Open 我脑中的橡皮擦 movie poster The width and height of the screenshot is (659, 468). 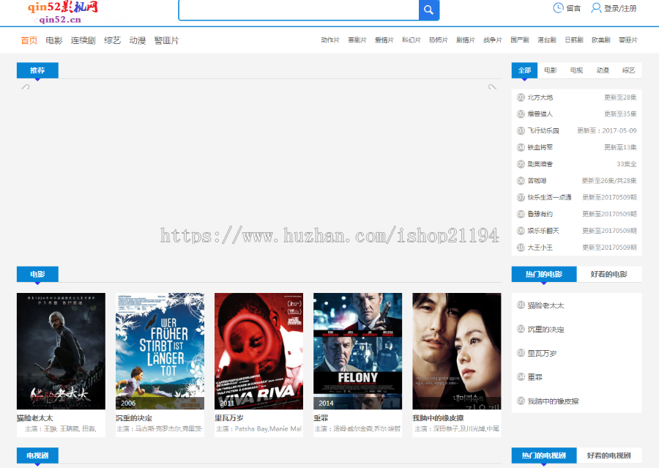tap(457, 351)
